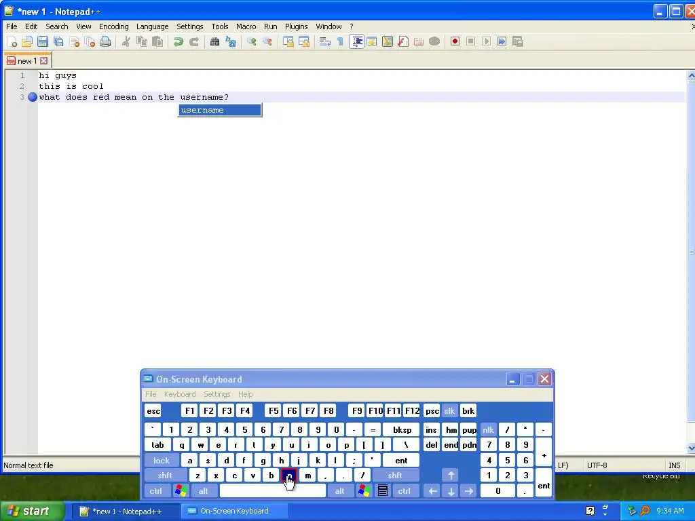This screenshot has width=695, height=521.
Task: Toggle the nlk num lock key
Action: coord(488,429)
